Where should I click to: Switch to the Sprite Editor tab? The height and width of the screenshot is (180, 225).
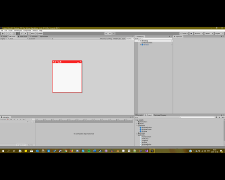44,37
